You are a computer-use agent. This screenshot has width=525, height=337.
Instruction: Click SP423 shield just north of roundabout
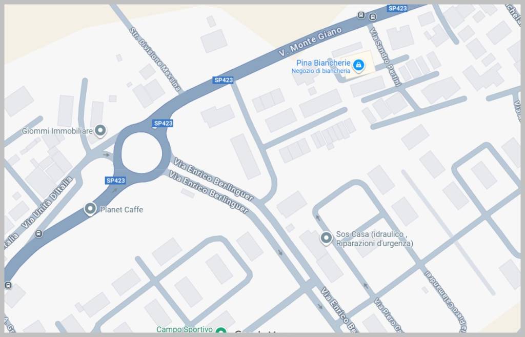point(163,123)
